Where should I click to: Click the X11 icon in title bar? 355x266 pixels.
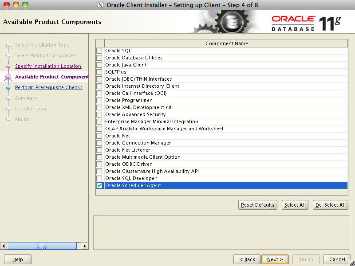pos(101,5)
